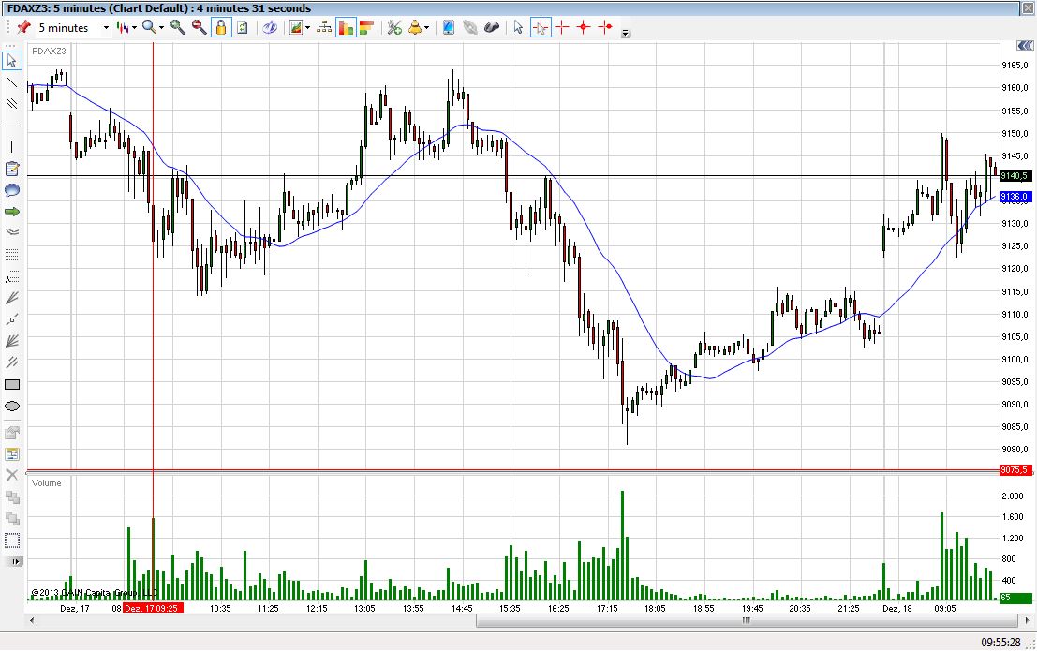1037x651 pixels.
Task: Select the first fan lines tool
Action: coord(12,298)
